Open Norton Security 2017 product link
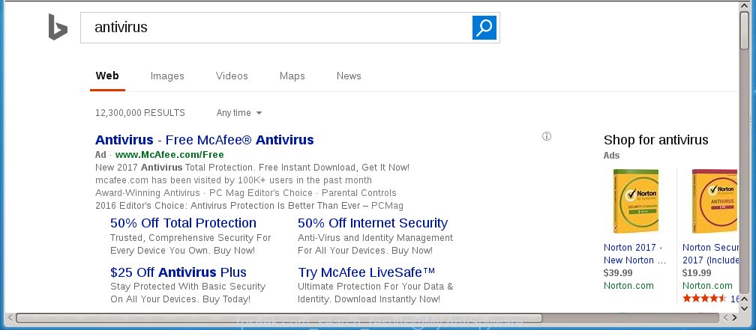The height and width of the screenshot is (330, 756). (x=711, y=254)
